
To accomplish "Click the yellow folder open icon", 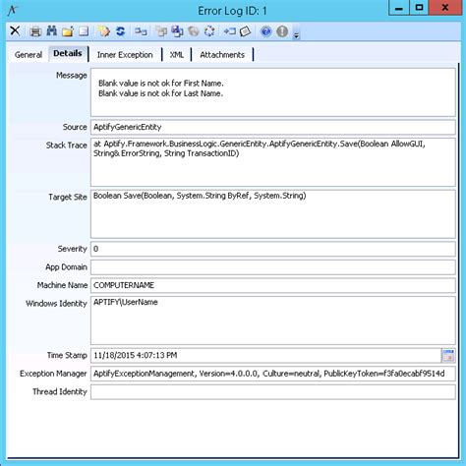I will (68, 31).
